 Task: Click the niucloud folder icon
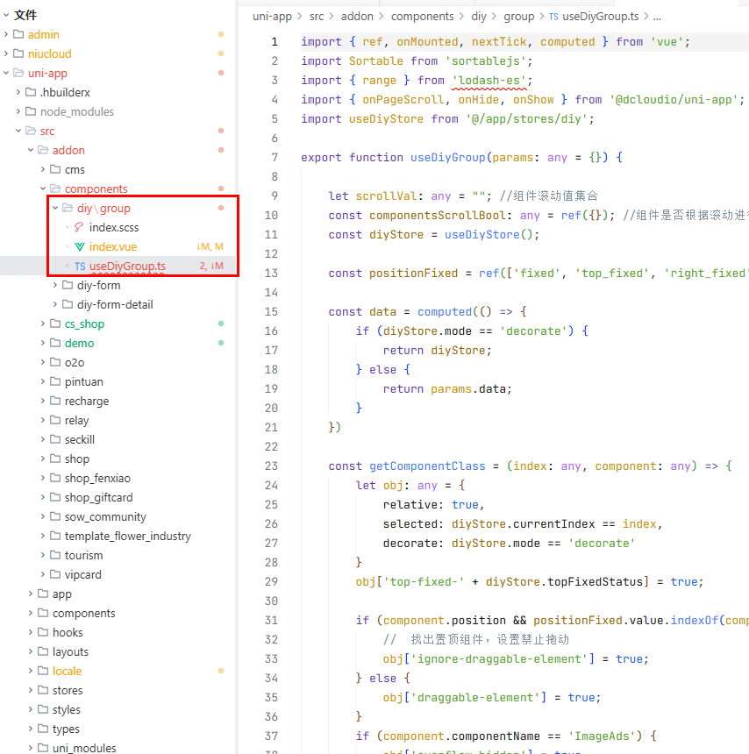pos(18,54)
